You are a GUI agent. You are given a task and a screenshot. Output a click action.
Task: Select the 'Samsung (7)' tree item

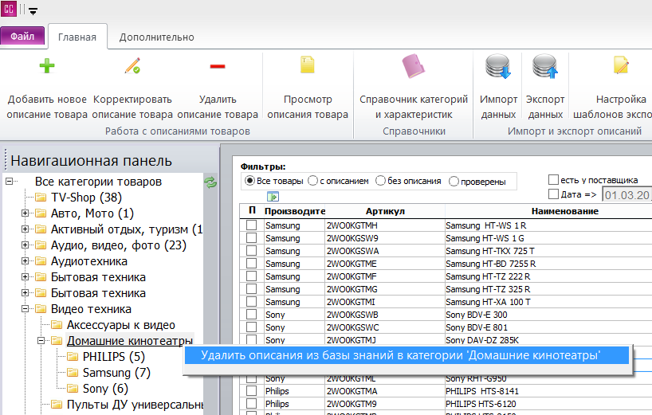(116, 373)
